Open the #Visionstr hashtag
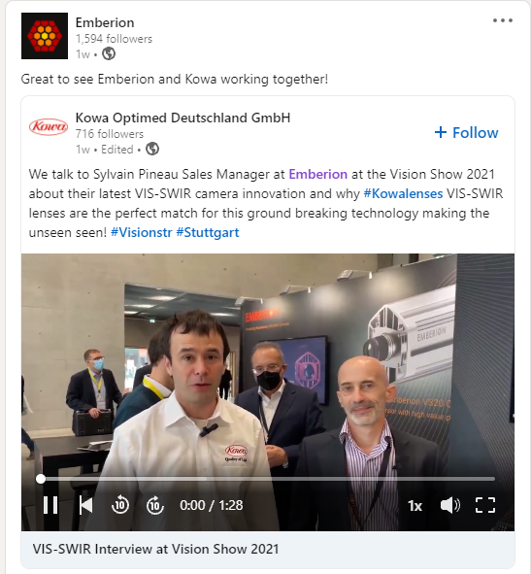This screenshot has width=531, height=574. 142,232
